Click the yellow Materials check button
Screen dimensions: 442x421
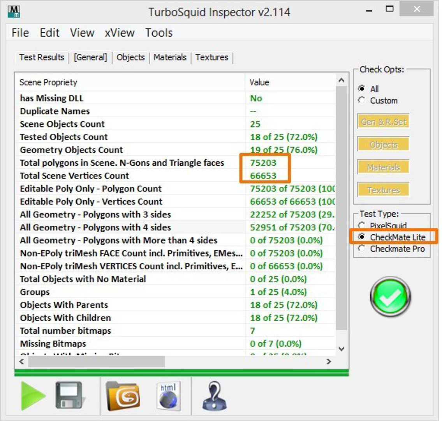point(383,167)
